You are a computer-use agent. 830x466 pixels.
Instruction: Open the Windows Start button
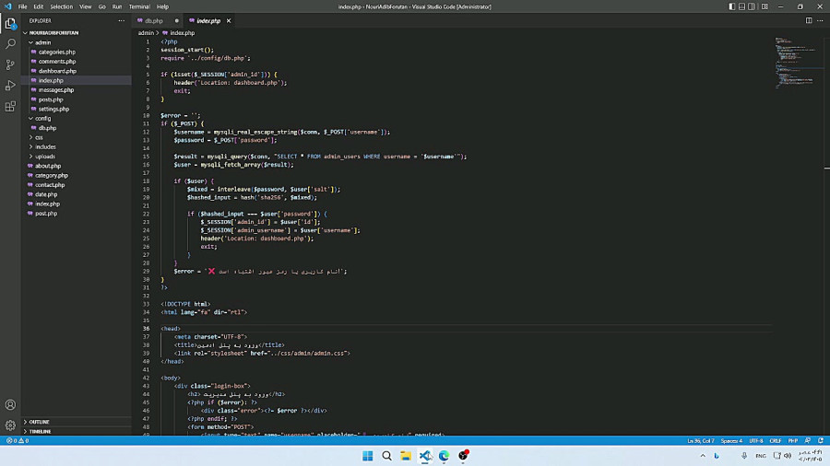click(367, 456)
